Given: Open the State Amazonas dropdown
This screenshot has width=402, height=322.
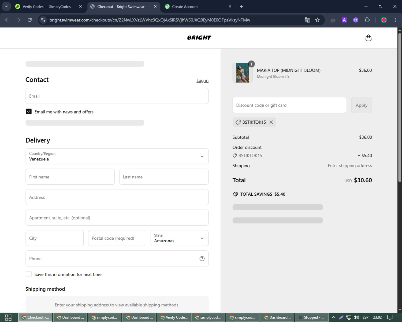Looking at the screenshot, I should pos(180,238).
